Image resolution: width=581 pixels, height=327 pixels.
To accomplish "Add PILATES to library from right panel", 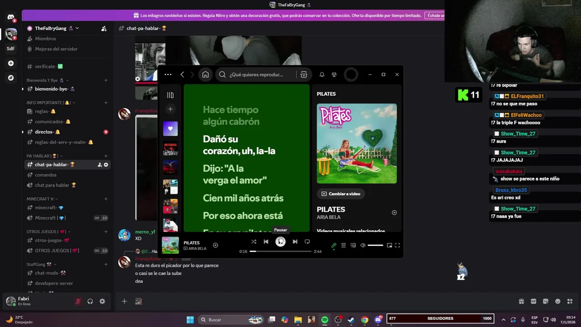I will tap(394, 213).
